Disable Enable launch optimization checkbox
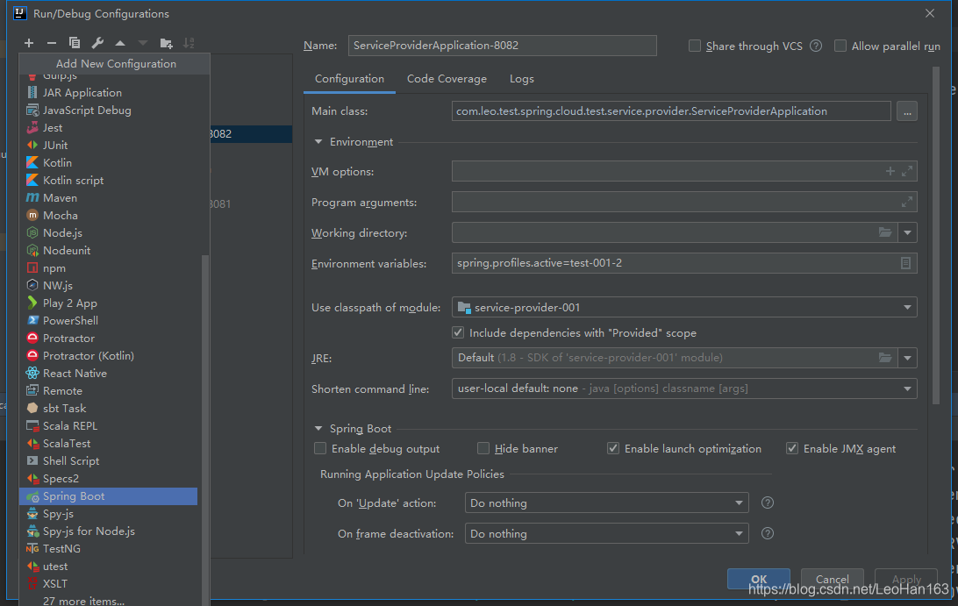Screen dimensions: 958x606 pyautogui.click(x=613, y=448)
